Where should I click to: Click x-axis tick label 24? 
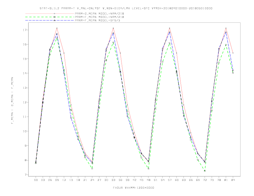point(92,180)
